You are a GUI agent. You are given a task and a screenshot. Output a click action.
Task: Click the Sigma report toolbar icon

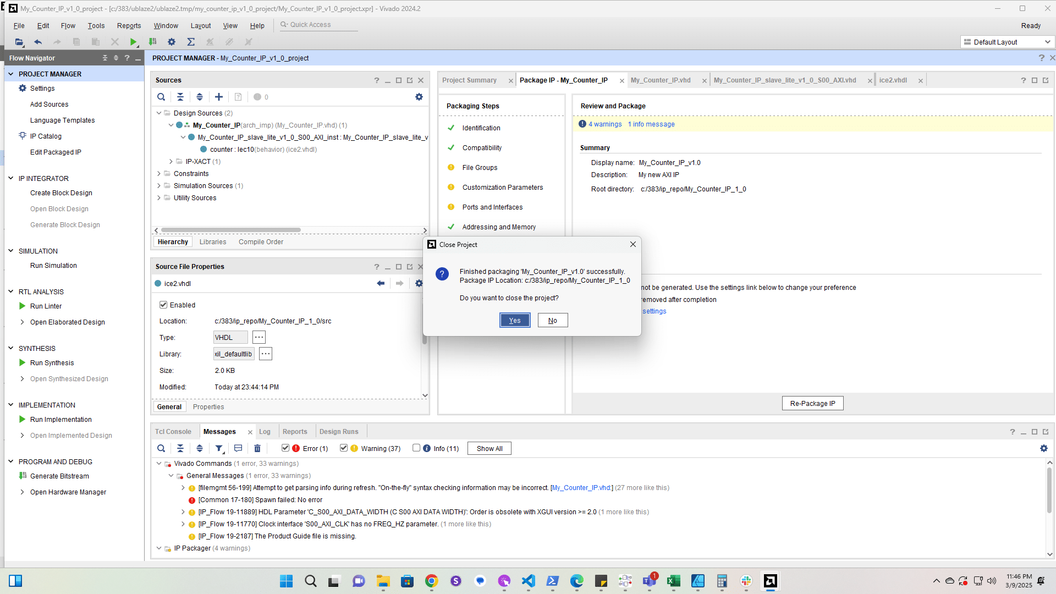[191, 42]
